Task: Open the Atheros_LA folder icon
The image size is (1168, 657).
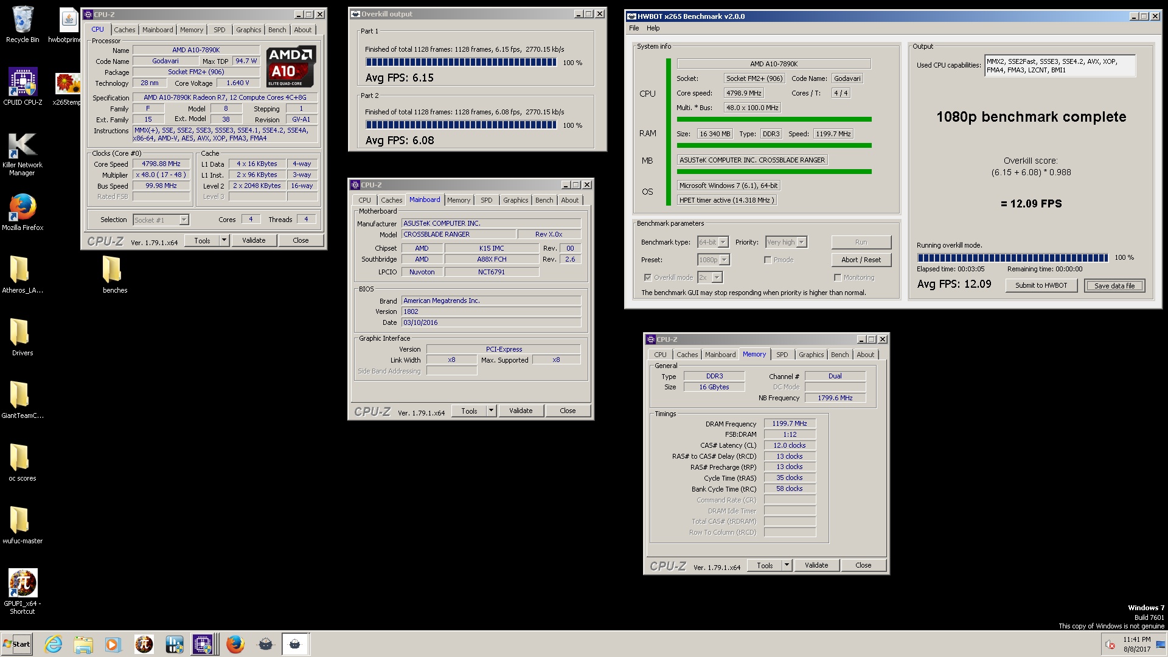Action: tap(23, 274)
